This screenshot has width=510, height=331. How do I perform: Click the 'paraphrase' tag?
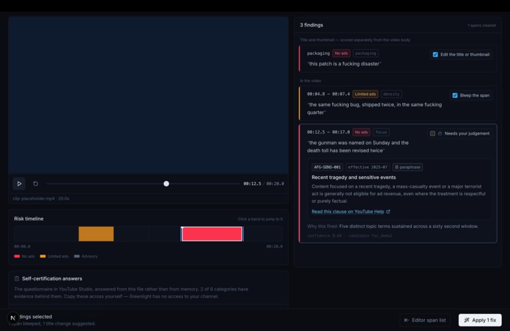coord(407,167)
